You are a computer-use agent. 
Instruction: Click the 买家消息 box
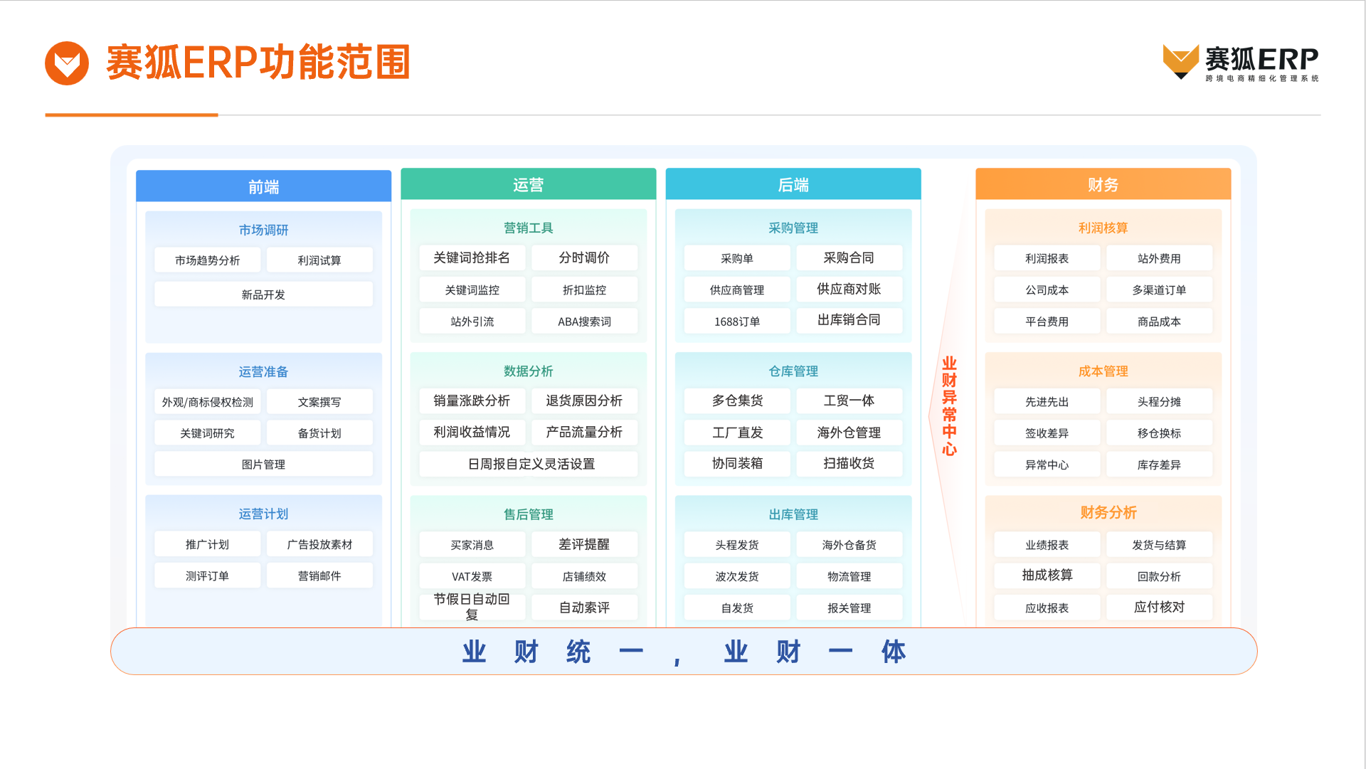click(472, 545)
